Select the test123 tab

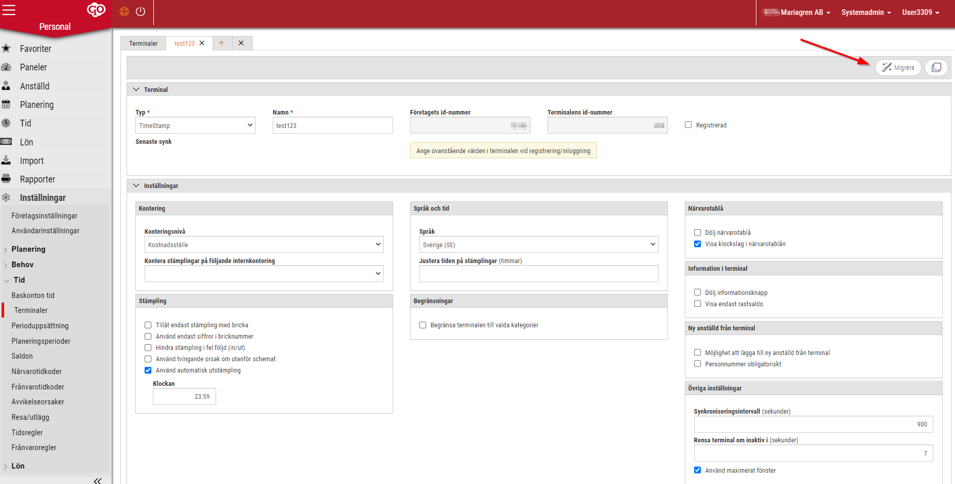point(184,43)
